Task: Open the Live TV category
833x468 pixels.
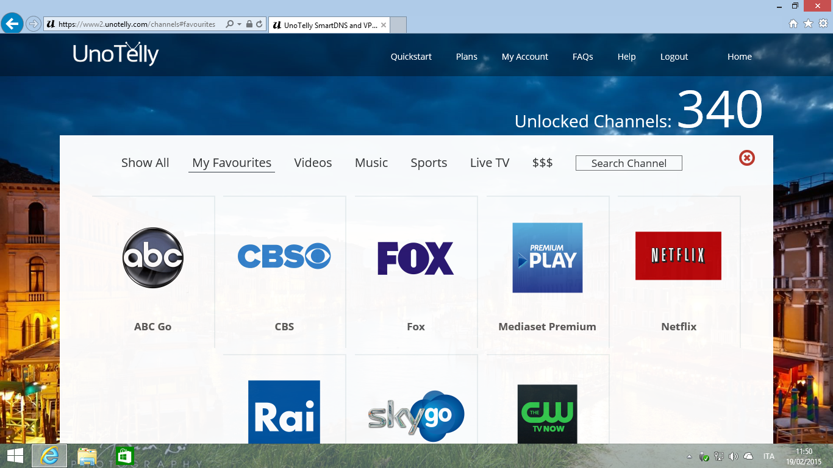Action: coord(490,163)
